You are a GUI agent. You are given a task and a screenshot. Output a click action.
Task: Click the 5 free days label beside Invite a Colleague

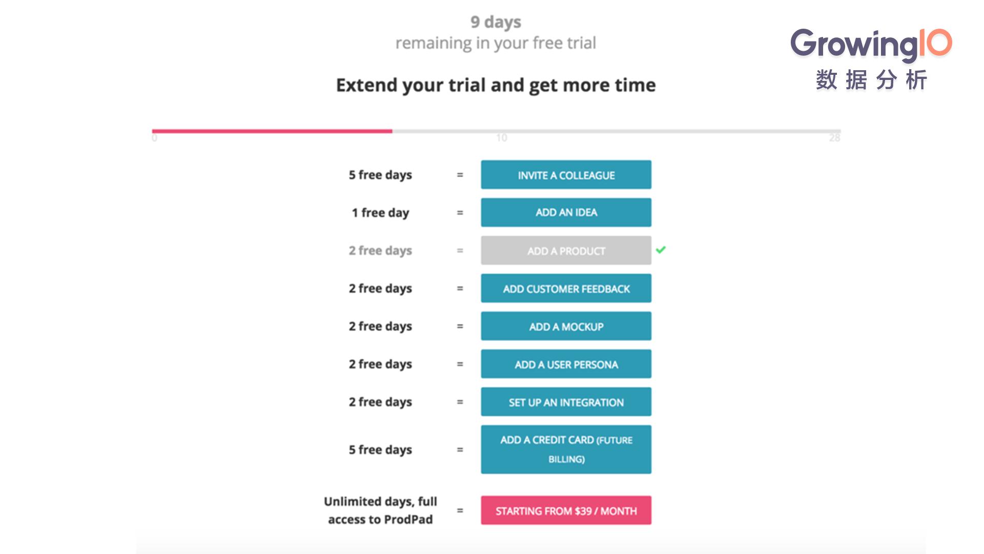point(380,175)
